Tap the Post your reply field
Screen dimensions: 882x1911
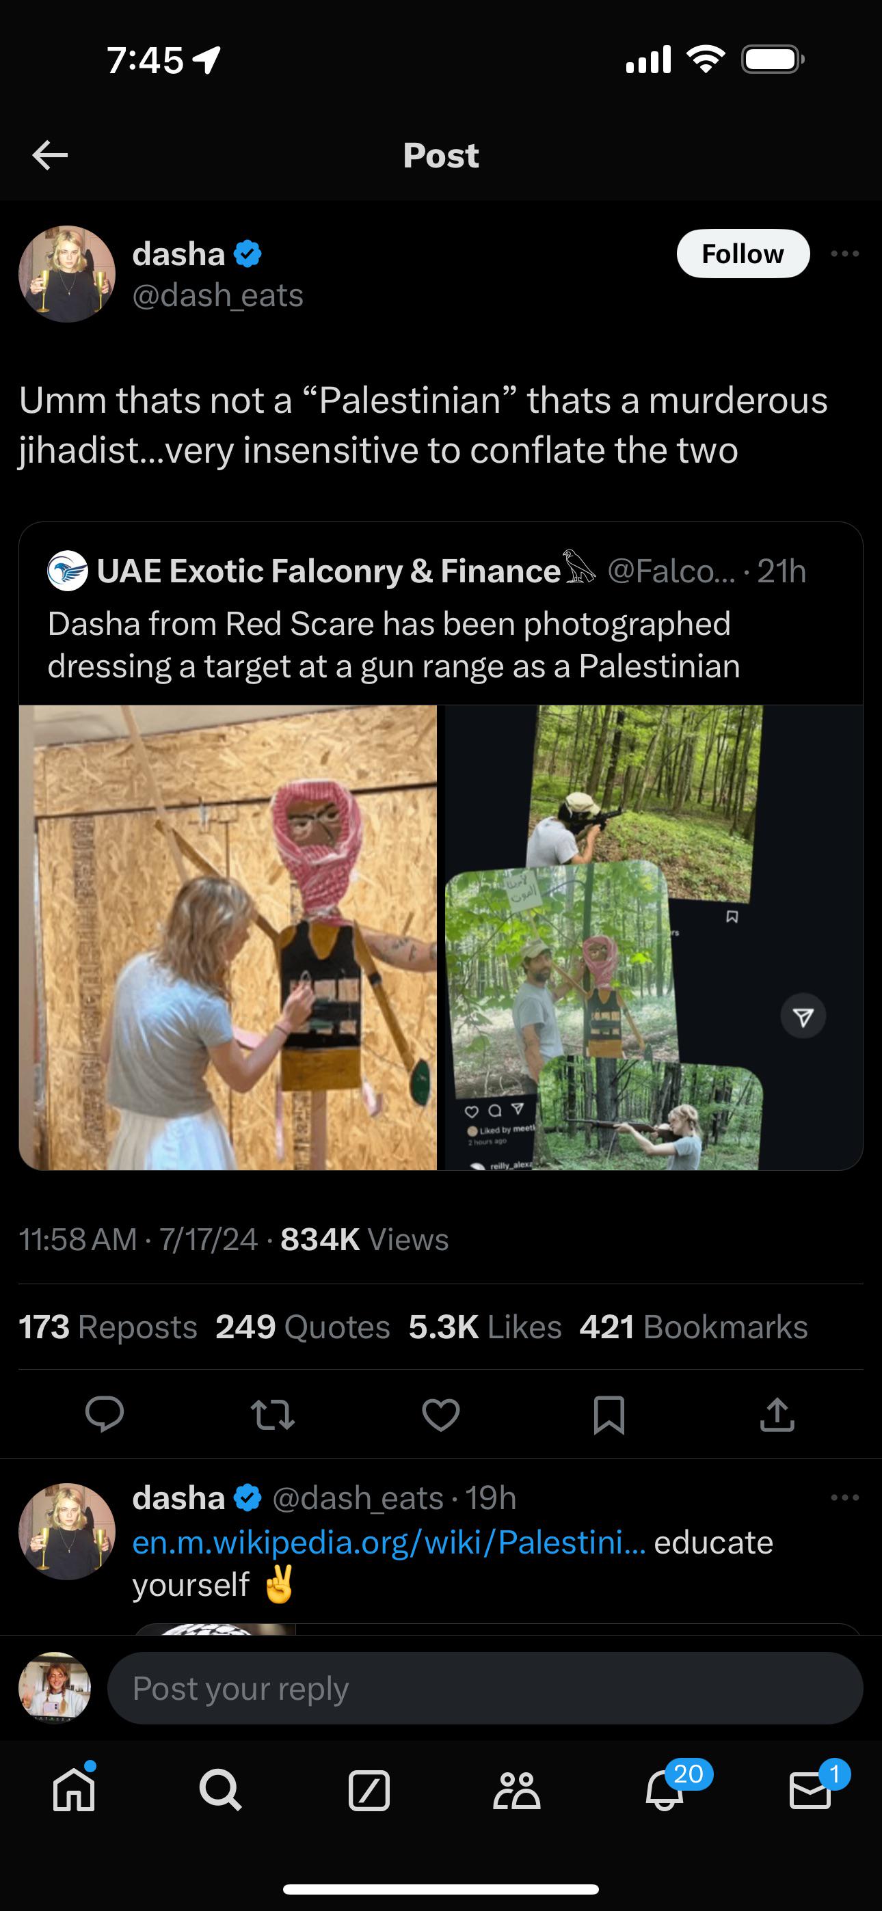[x=485, y=1688]
